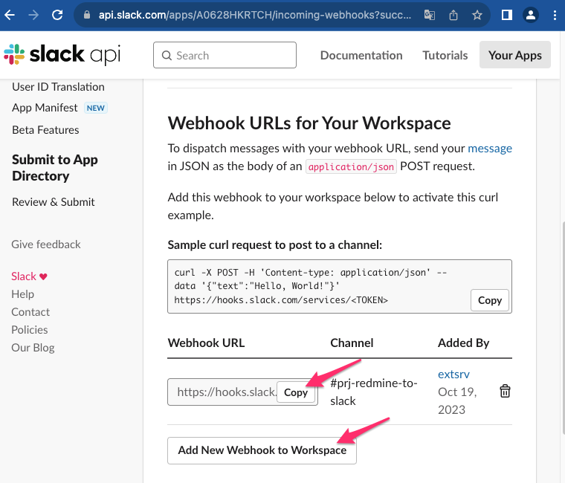Click the Webhook URL column header
Viewport: 565px width, 483px height.
[206, 343]
